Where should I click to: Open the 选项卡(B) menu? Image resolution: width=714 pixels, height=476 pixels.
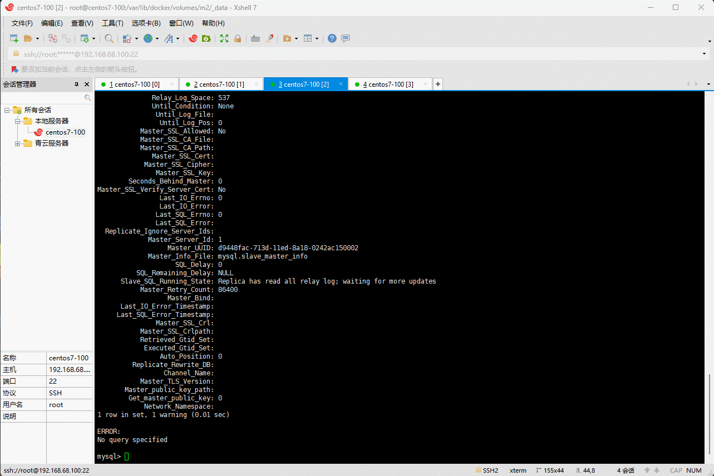(x=146, y=23)
